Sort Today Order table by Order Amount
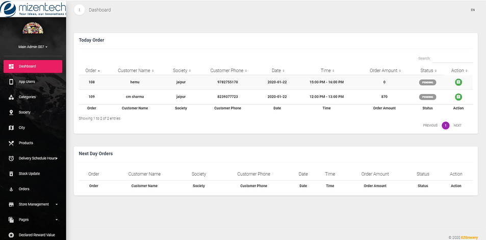This screenshot has width=486, height=240. (385, 70)
